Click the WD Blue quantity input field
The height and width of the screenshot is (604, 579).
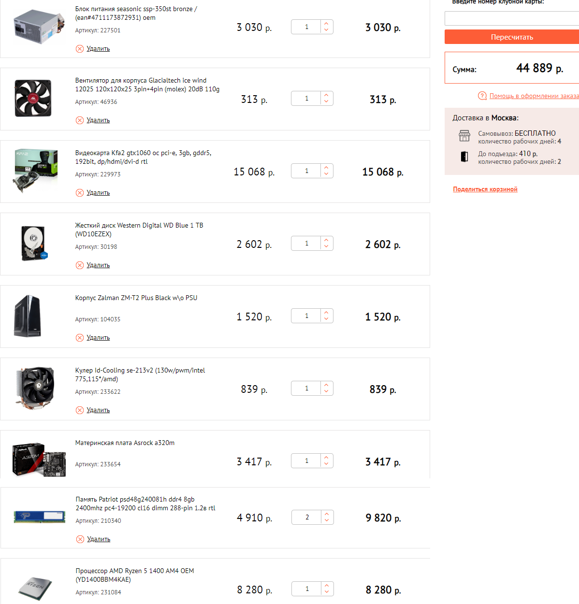(306, 244)
